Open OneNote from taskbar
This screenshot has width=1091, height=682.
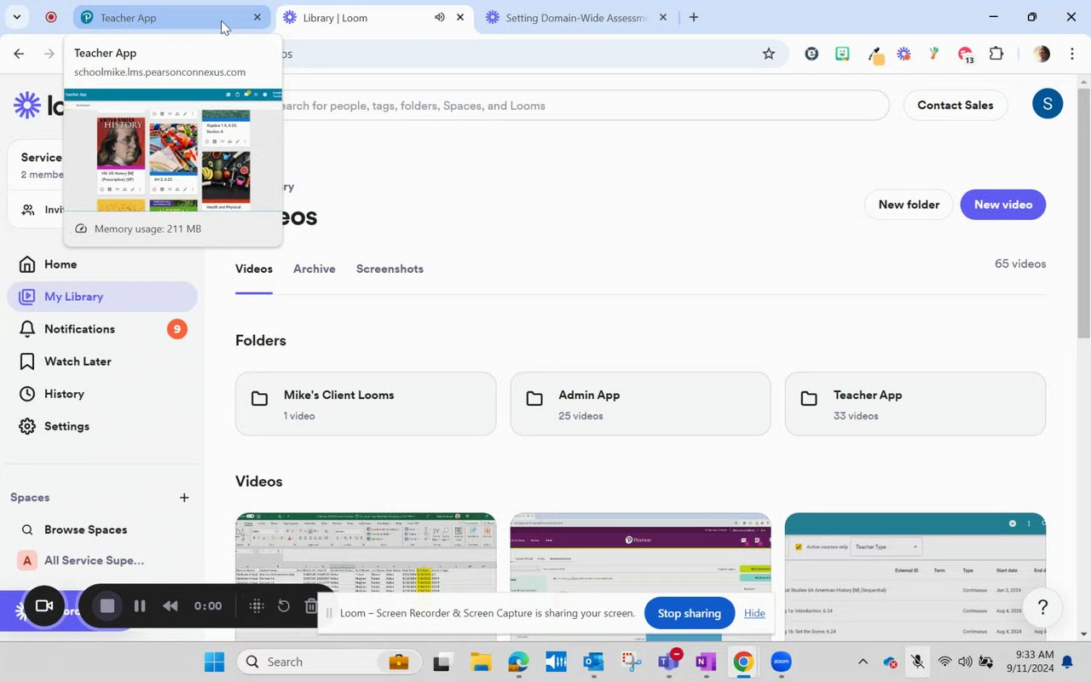point(706,662)
